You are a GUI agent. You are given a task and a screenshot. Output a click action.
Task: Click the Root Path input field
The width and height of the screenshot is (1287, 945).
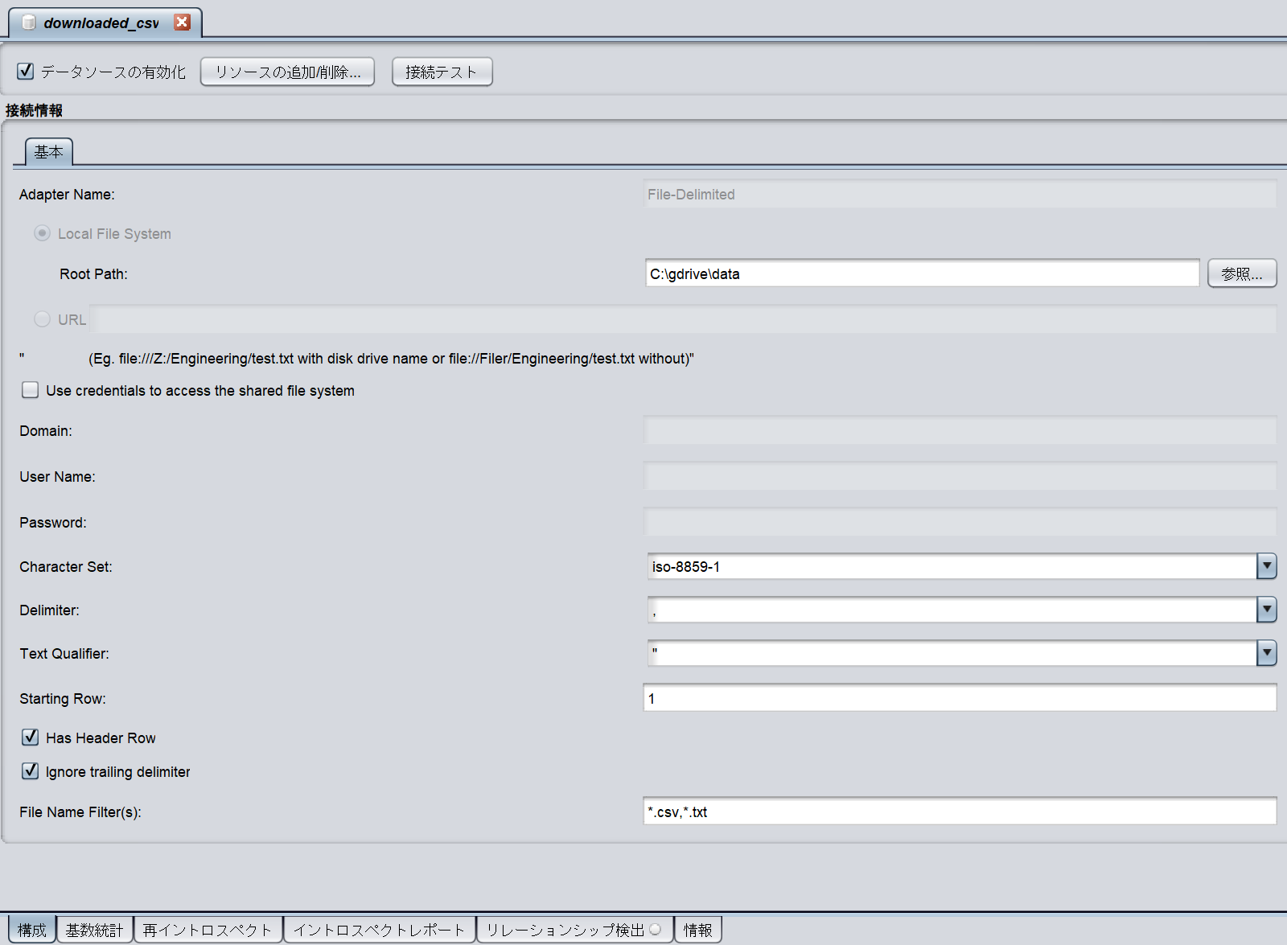922,273
